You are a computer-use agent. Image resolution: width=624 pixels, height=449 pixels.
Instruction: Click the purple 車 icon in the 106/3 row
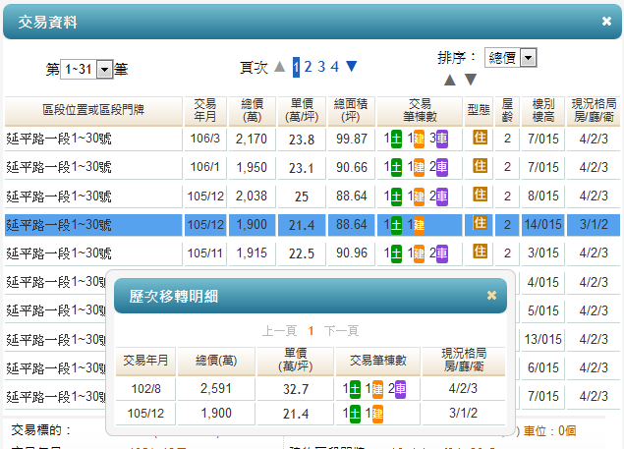(x=442, y=139)
